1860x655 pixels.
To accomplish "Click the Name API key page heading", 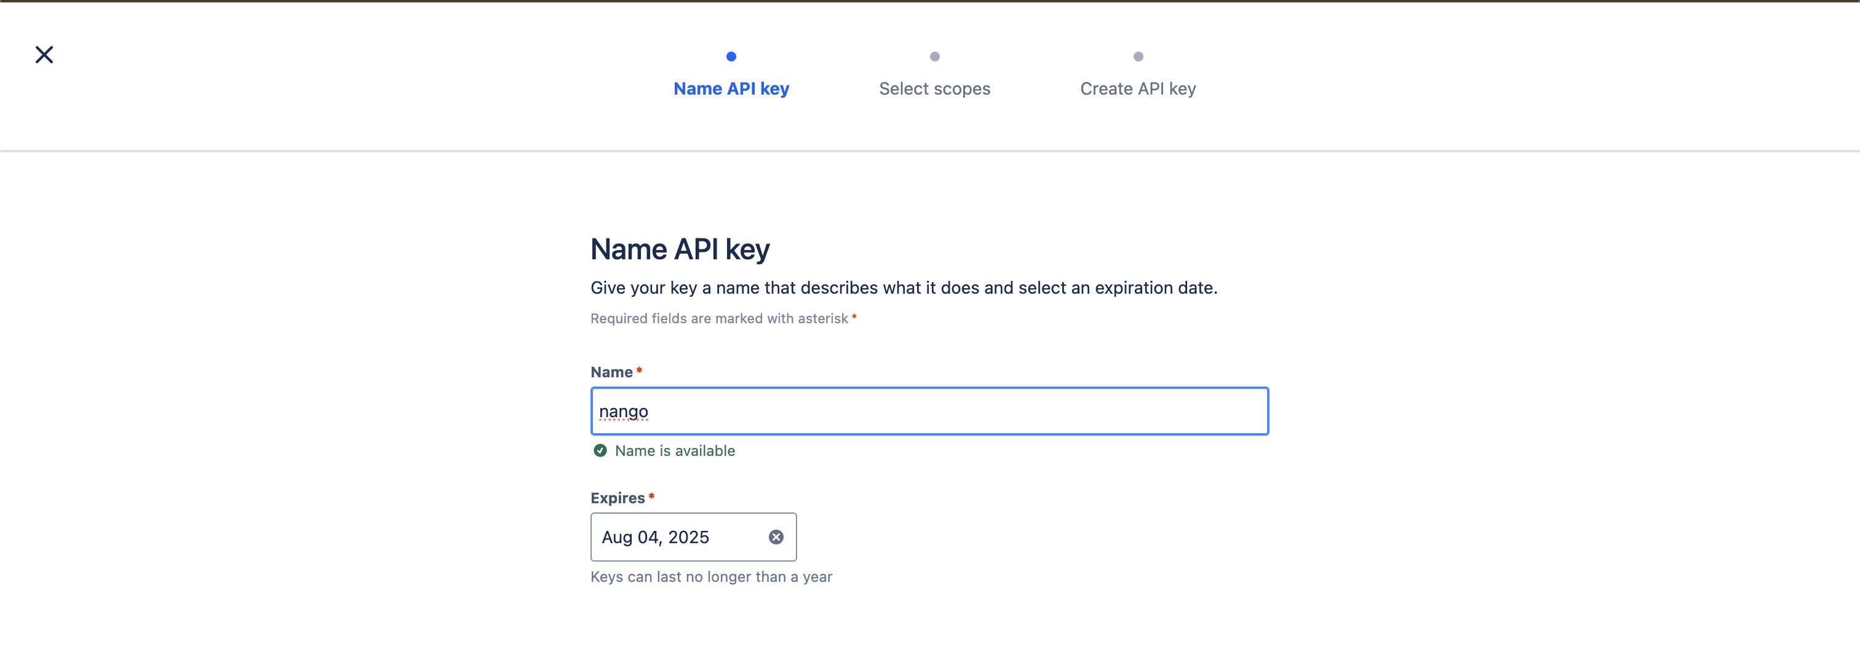I will tap(680, 249).
